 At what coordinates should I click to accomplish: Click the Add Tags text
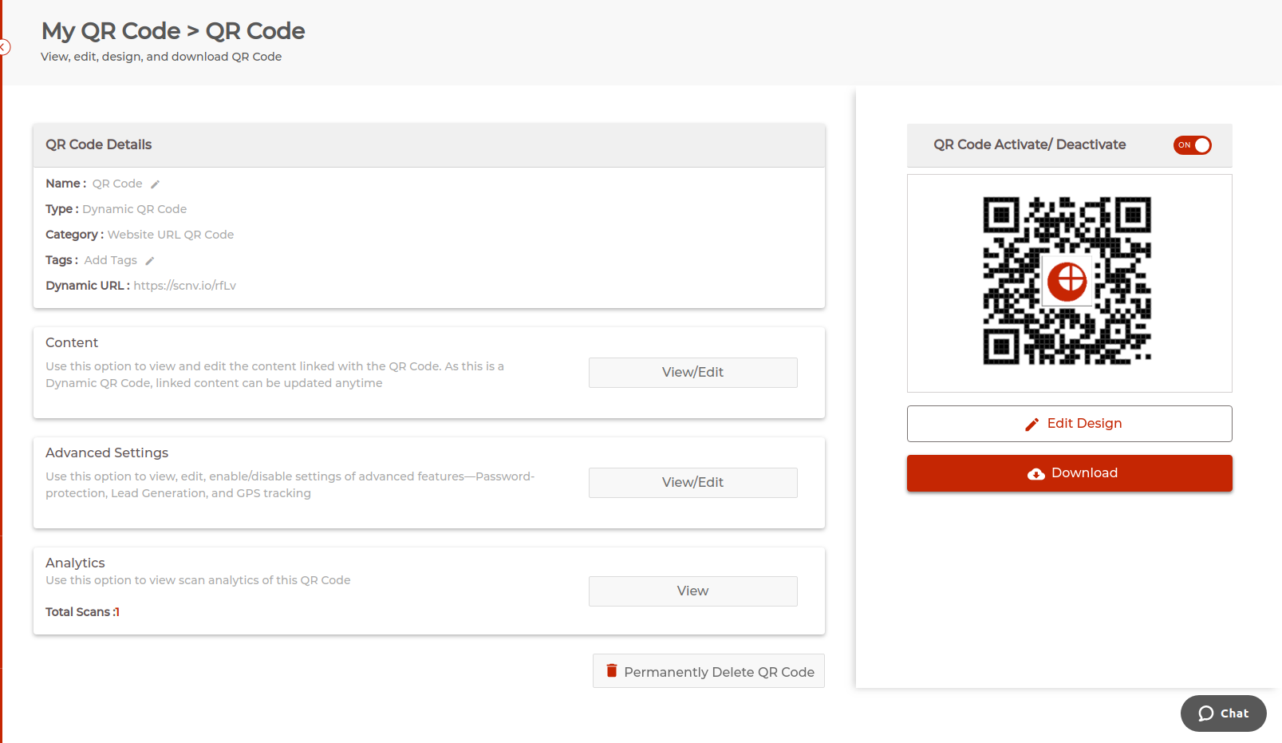[111, 260]
